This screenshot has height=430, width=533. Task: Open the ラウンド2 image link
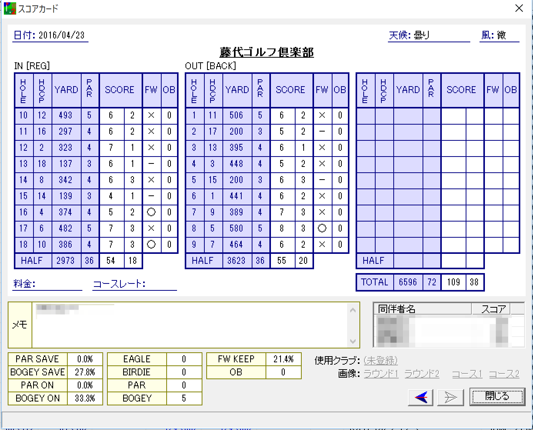click(x=422, y=373)
